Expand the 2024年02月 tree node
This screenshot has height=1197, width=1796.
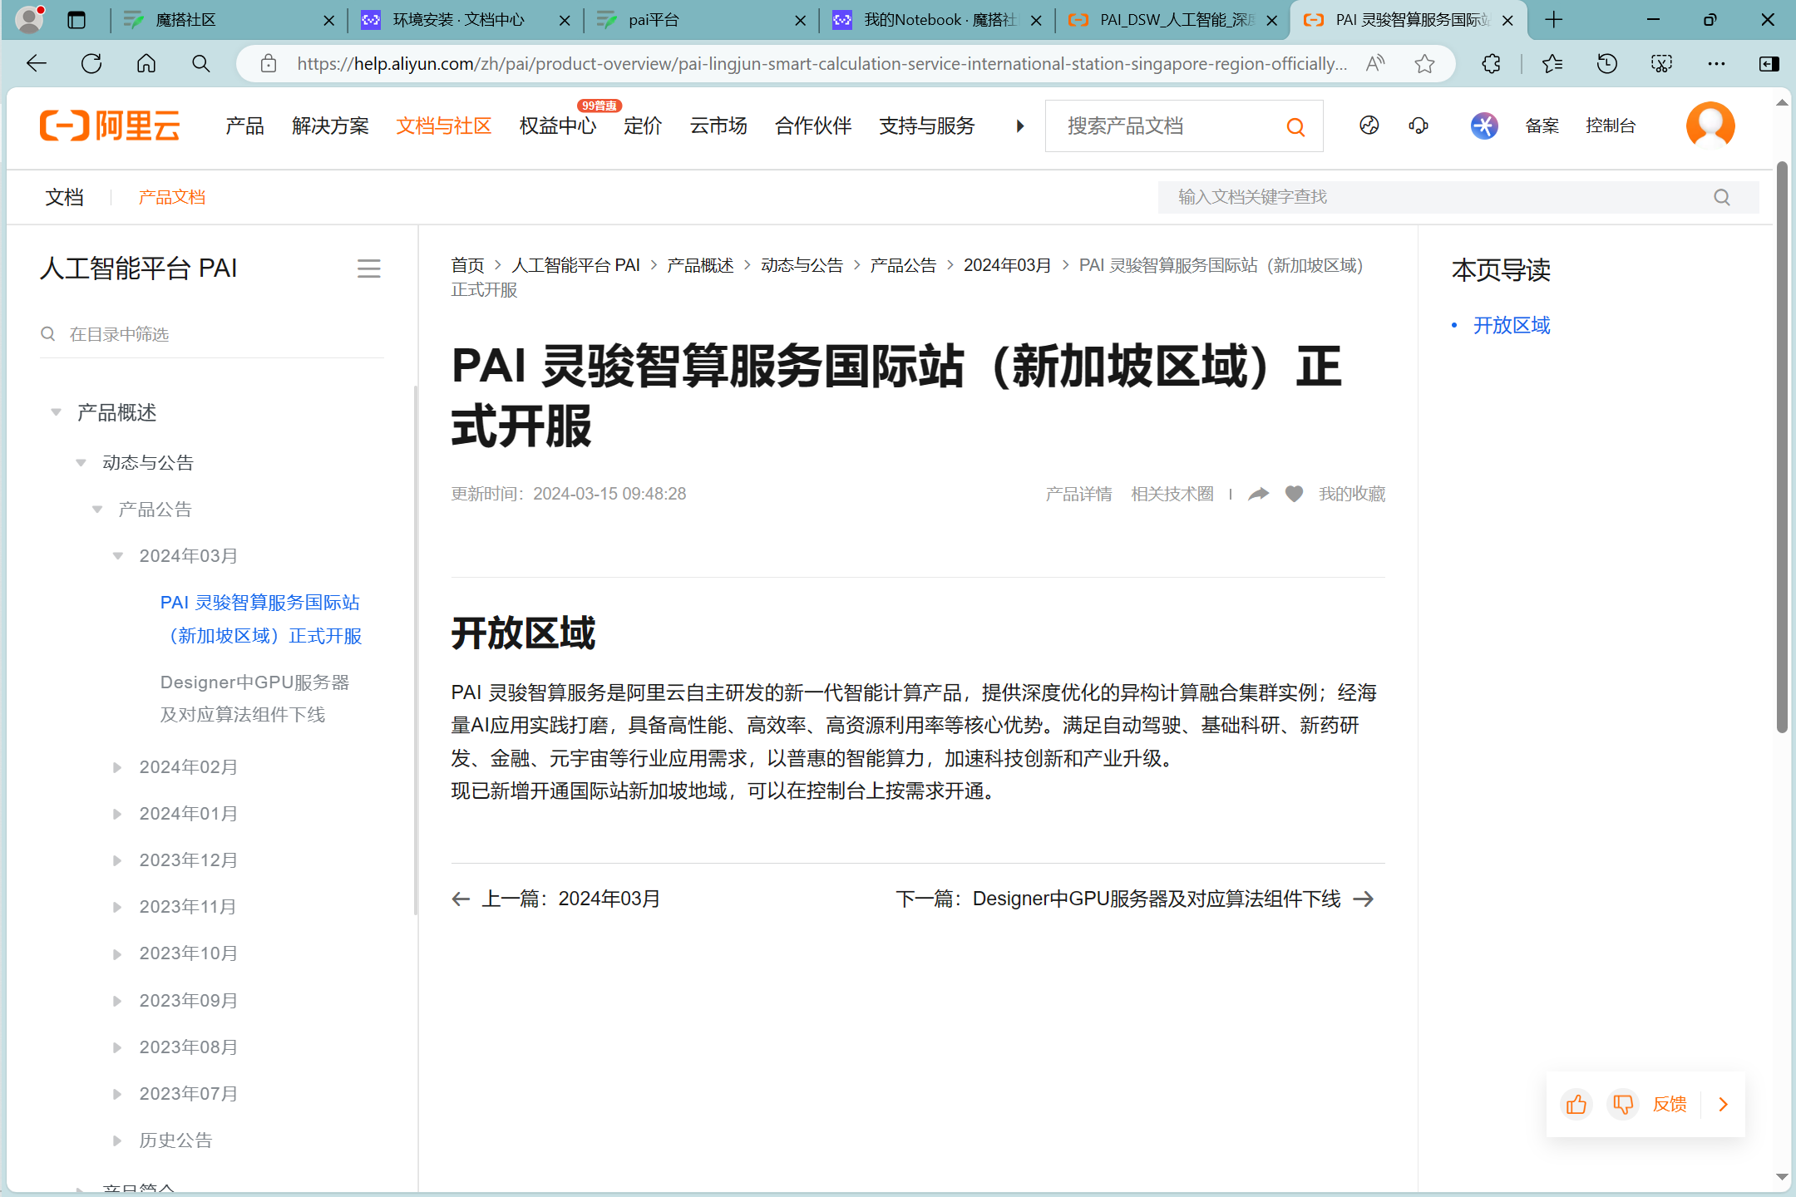117,766
